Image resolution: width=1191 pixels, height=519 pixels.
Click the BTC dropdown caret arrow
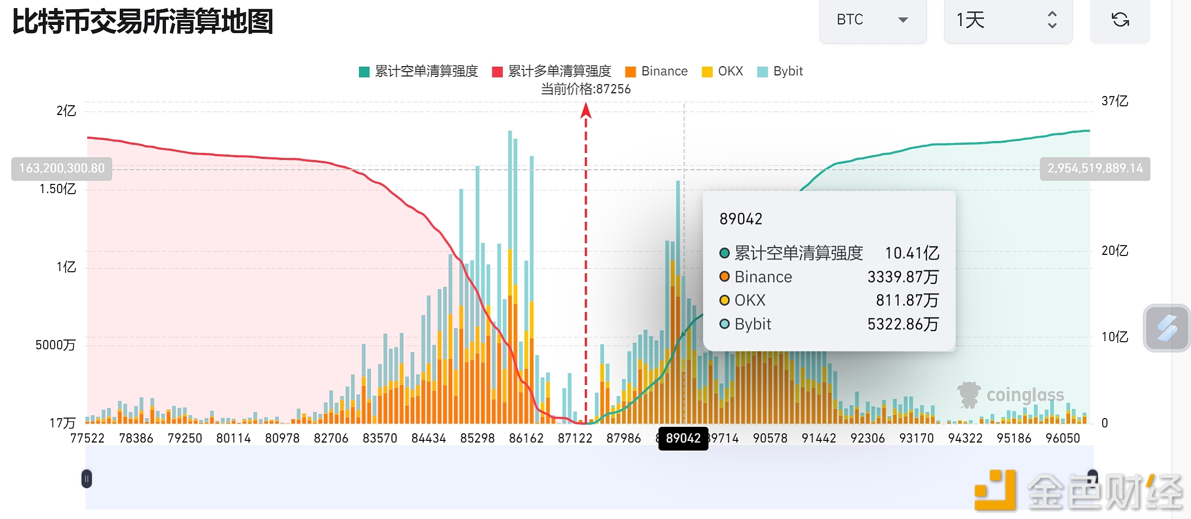(x=903, y=20)
